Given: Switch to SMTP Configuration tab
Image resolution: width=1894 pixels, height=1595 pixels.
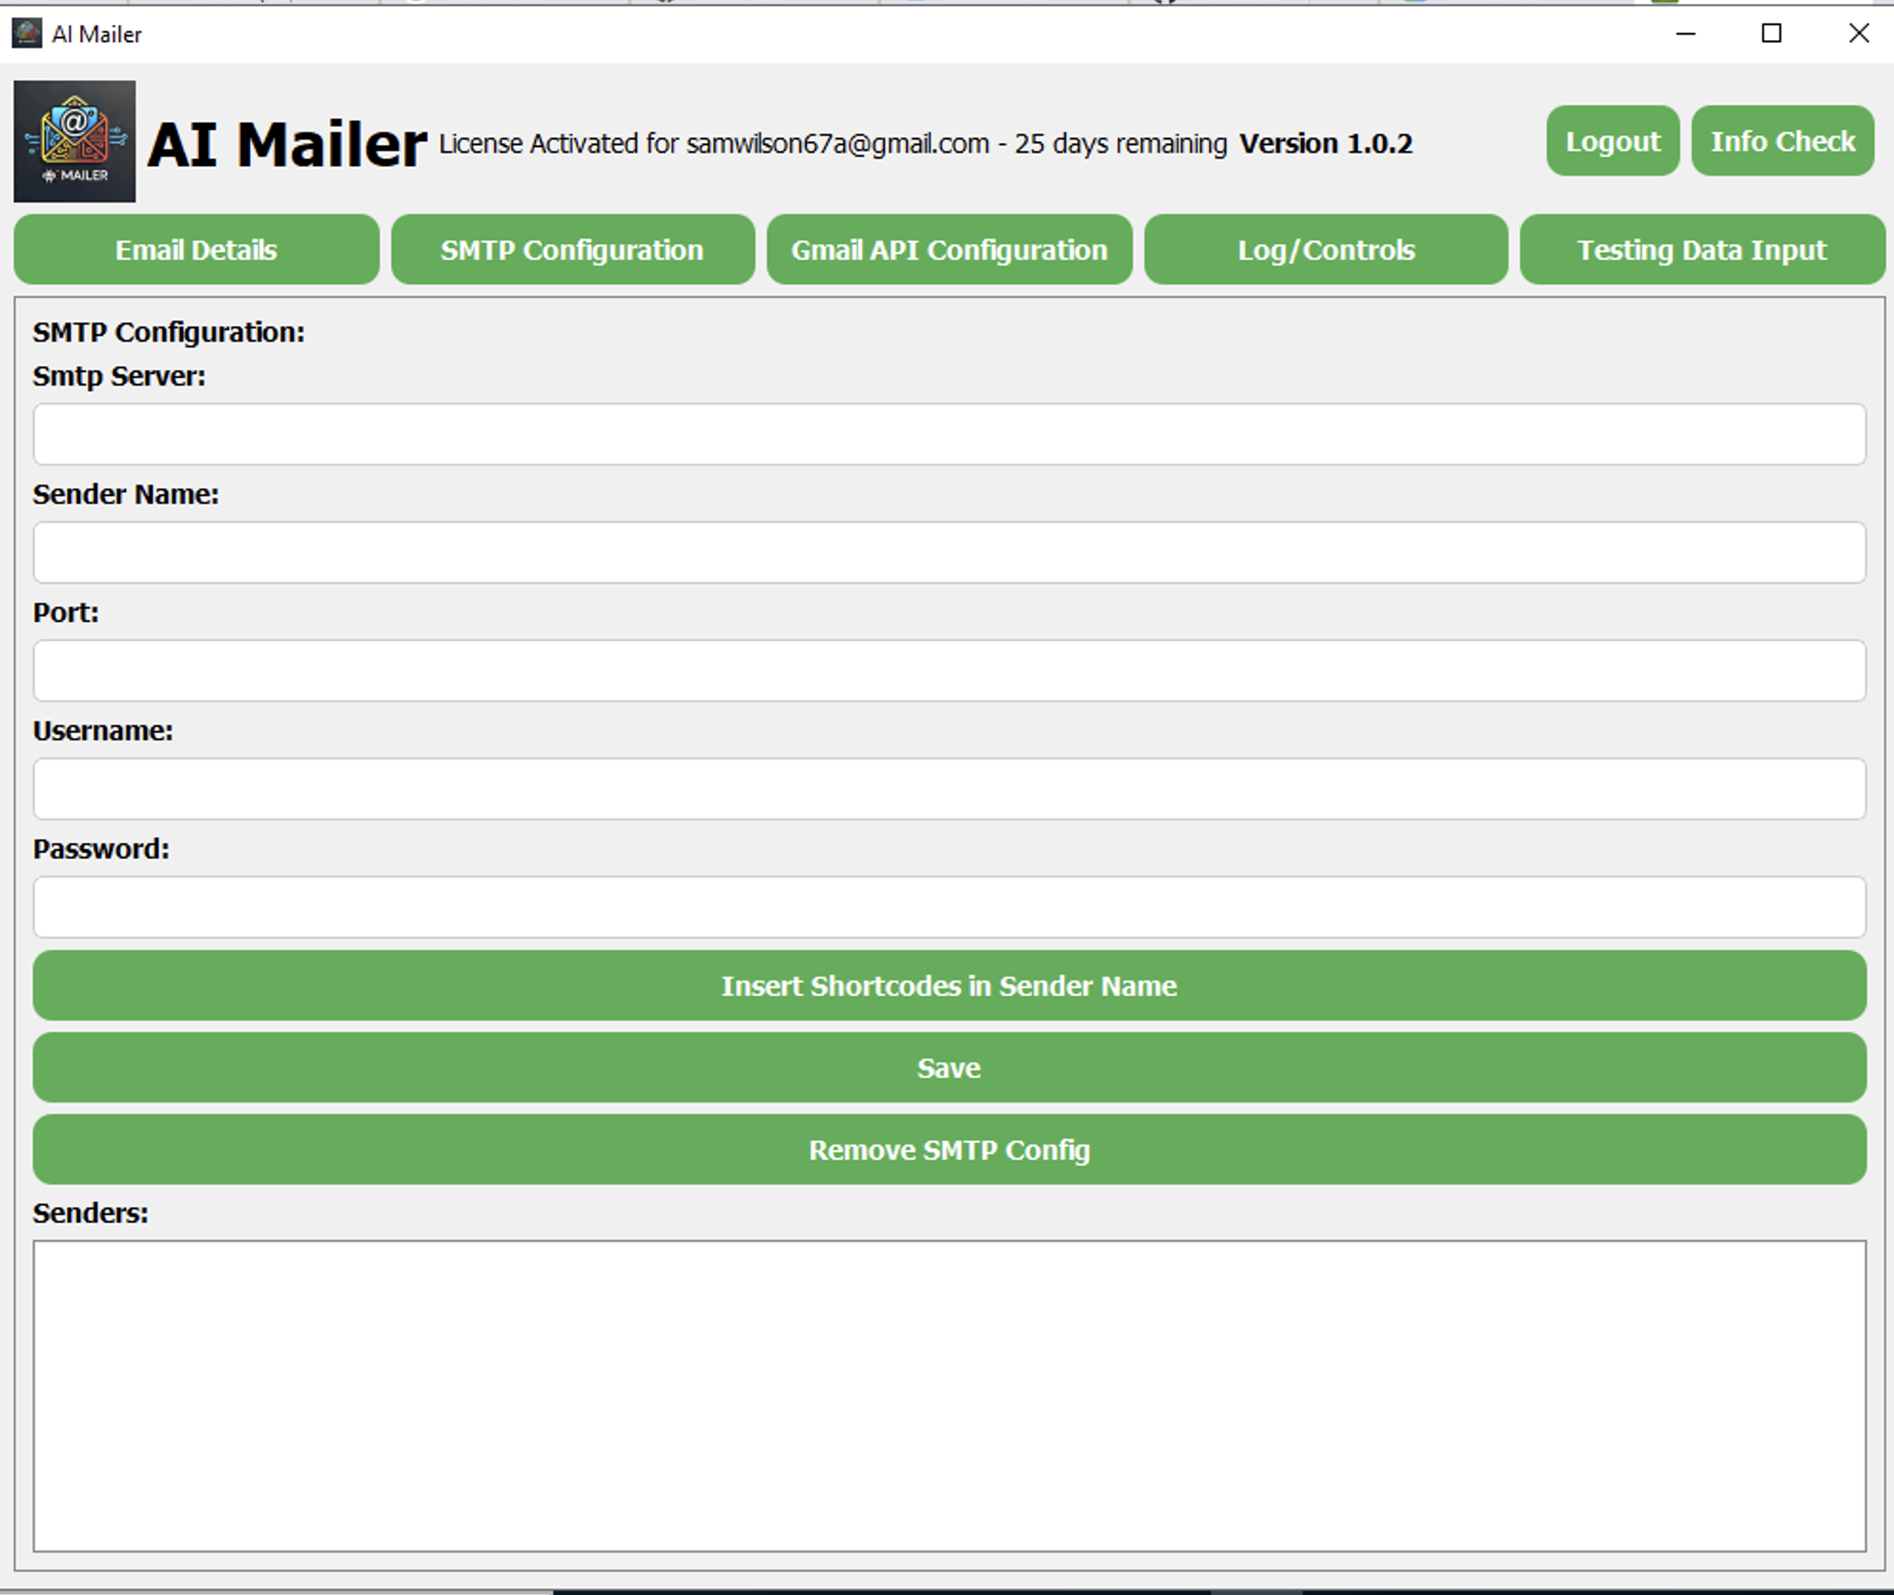Looking at the screenshot, I should (x=572, y=250).
